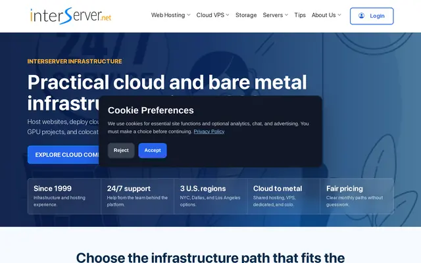This screenshot has height=263, width=421.
Task: Click 'Infrastructure and hosting experience' text
Action: click(x=59, y=201)
